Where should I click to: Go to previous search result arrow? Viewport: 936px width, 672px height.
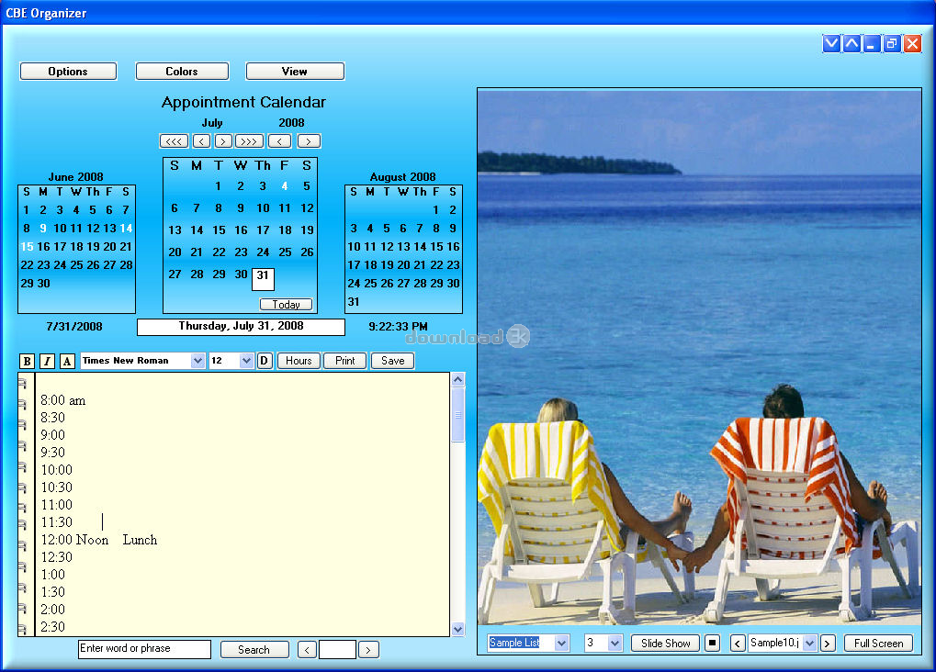308,649
